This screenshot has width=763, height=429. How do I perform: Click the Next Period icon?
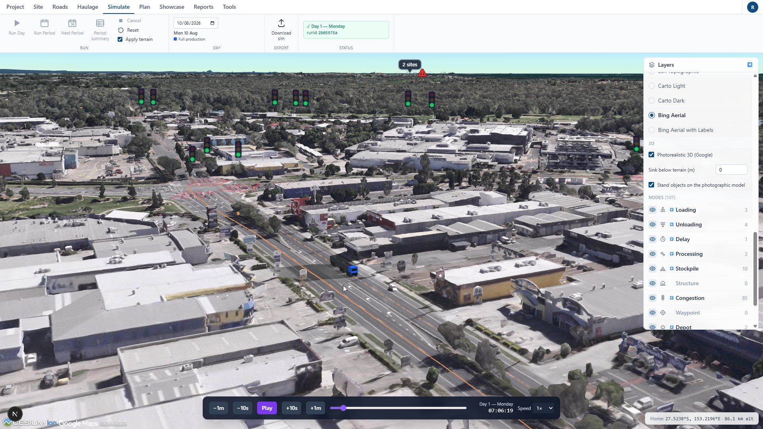pos(72,23)
